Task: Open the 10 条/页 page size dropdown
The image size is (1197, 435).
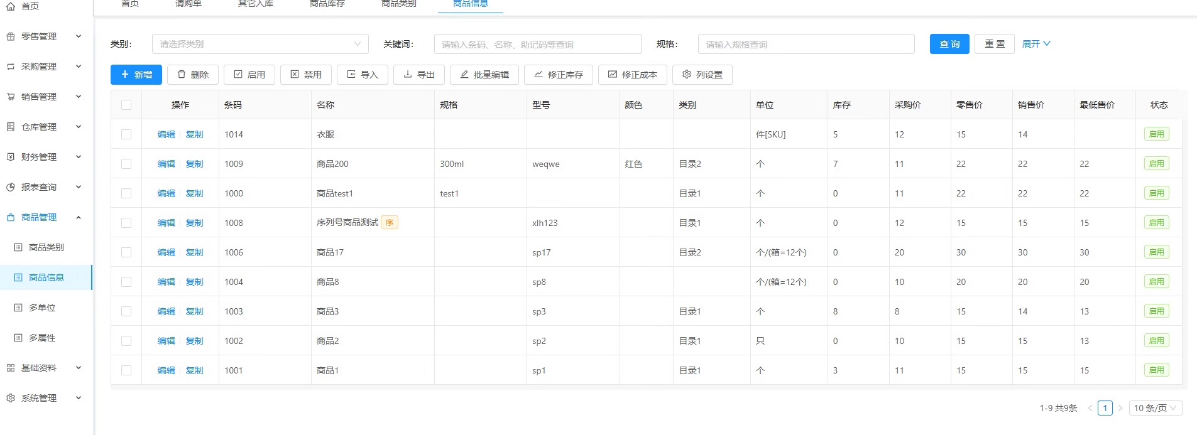Action: tap(1155, 408)
